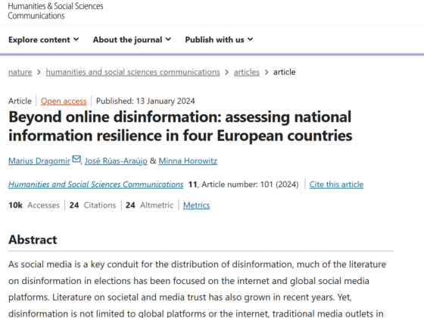The height and width of the screenshot is (318, 424).
Task: Click the Humanities & Social Sciences Communications logo
Action: 55,11
